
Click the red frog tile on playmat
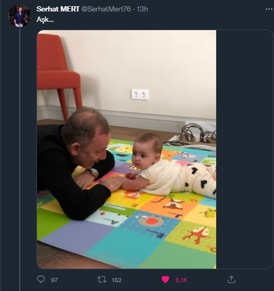pos(196,235)
